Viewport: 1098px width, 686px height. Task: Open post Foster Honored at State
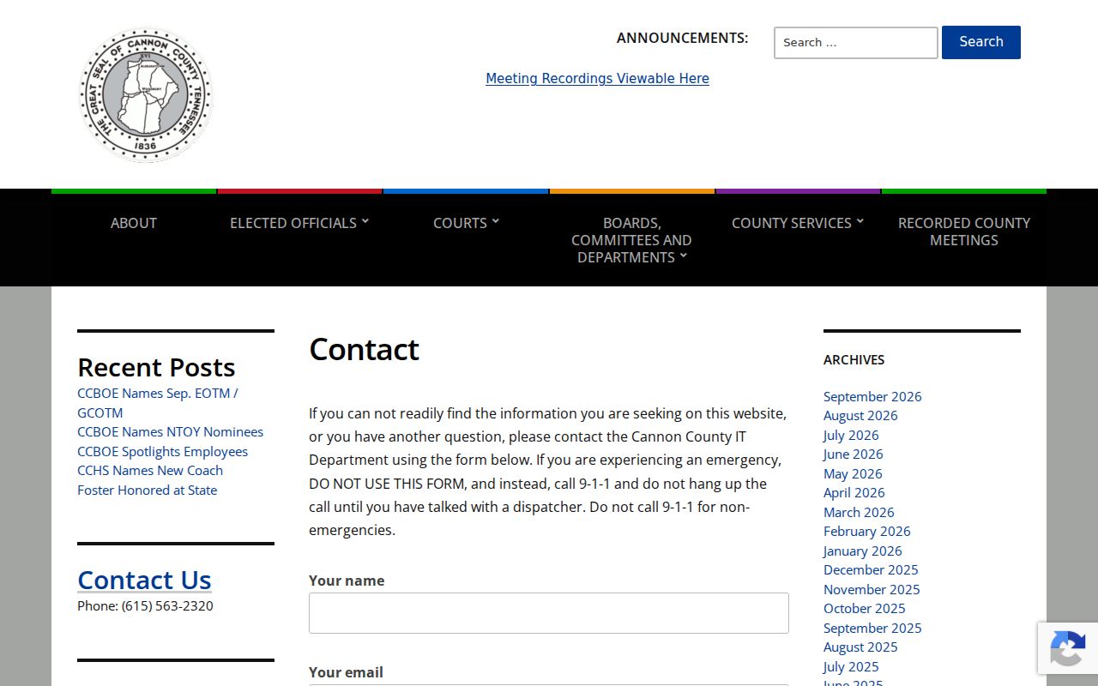(147, 490)
